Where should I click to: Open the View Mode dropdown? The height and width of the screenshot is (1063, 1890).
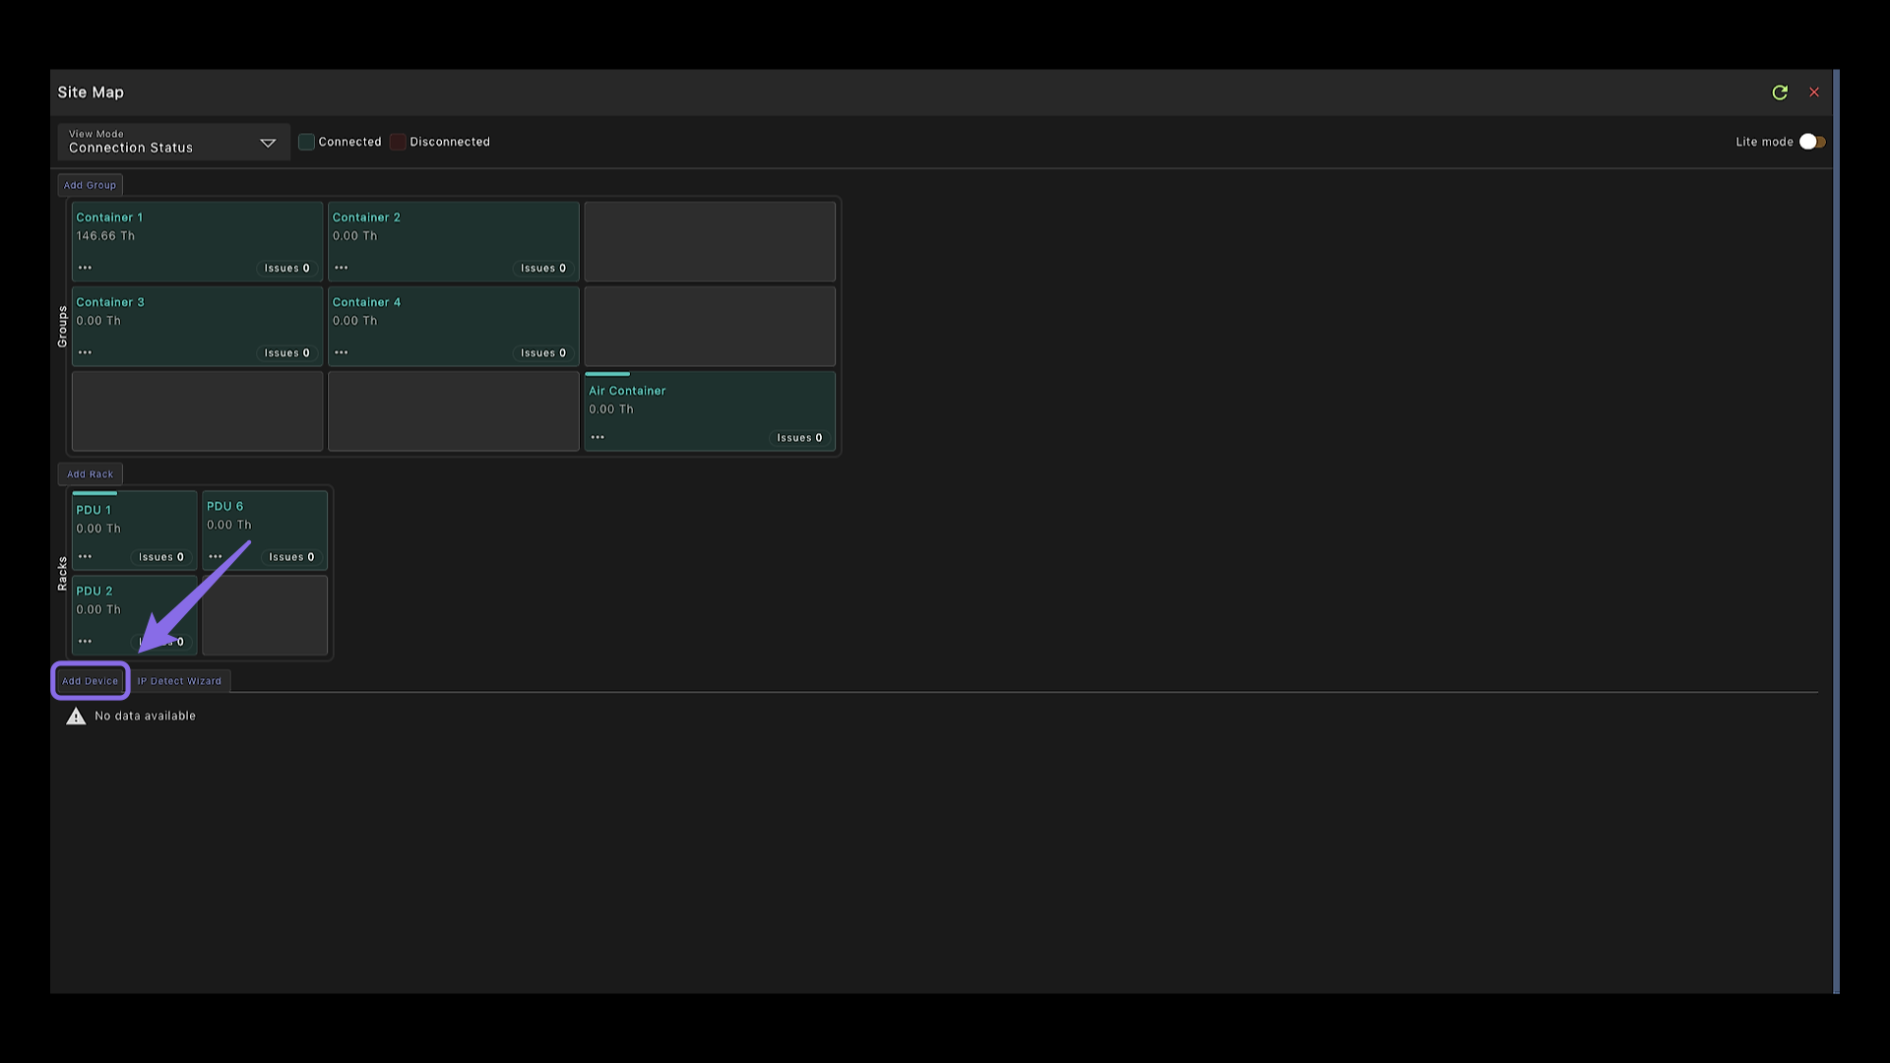click(x=173, y=142)
